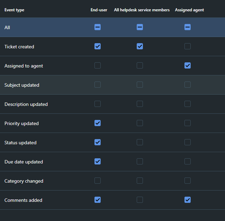Check Assigned to agent for helpdesk service members
This screenshot has height=221, width=225.
coord(140,65)
